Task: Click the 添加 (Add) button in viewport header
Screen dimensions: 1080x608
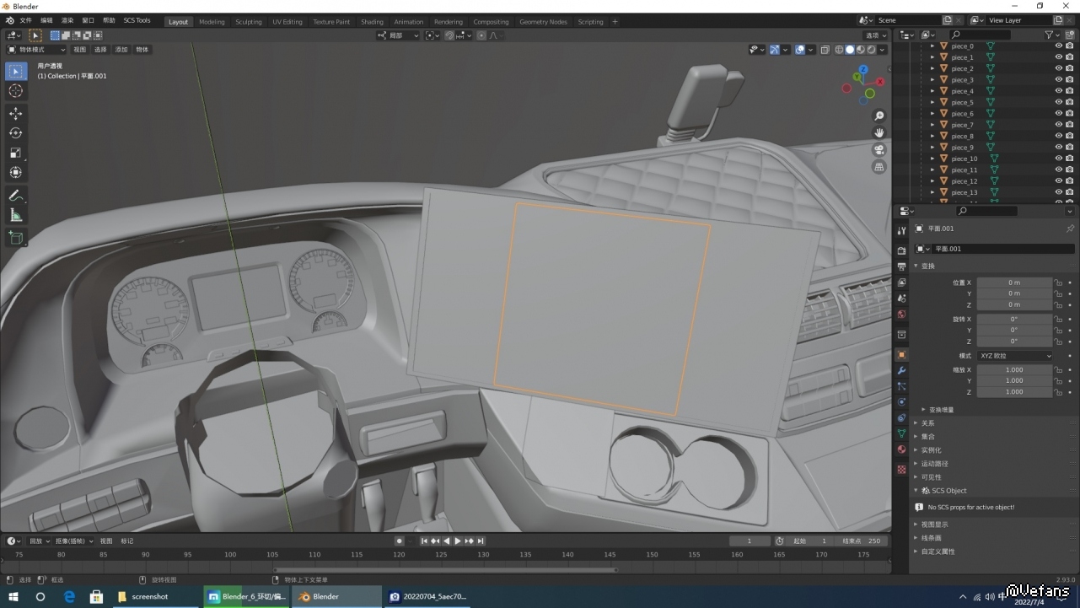Action: [x=121, y=50]
